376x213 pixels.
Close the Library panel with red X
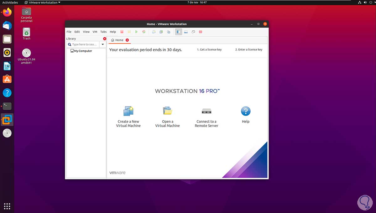[105, 39]
